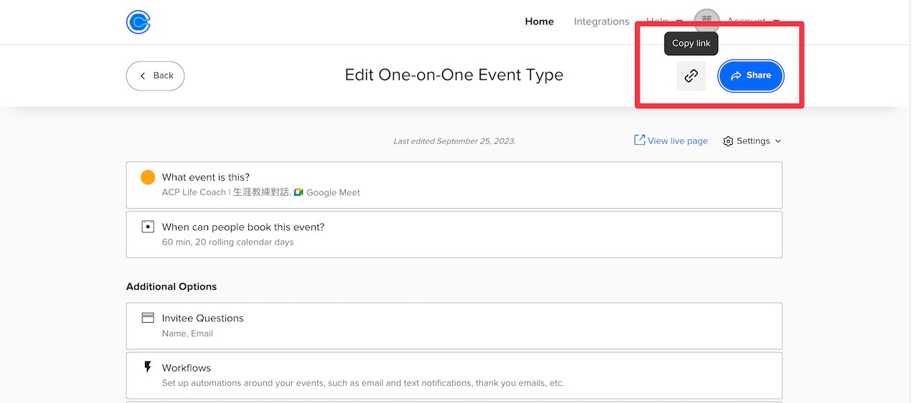Click the orange event color circle
The width and height of the screenshot is (912, 403).
click(x=148, y=177)
